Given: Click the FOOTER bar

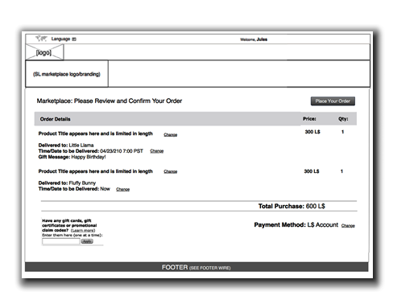Looking at the screenshot, I should (196, 267).
